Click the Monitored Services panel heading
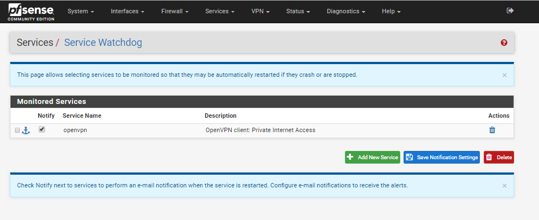 [51, 102]
